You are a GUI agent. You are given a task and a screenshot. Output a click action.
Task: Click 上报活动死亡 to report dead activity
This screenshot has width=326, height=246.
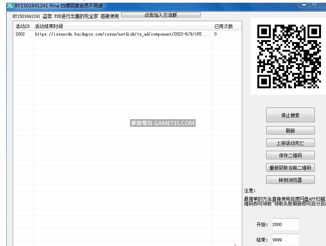tap(290, 143)
